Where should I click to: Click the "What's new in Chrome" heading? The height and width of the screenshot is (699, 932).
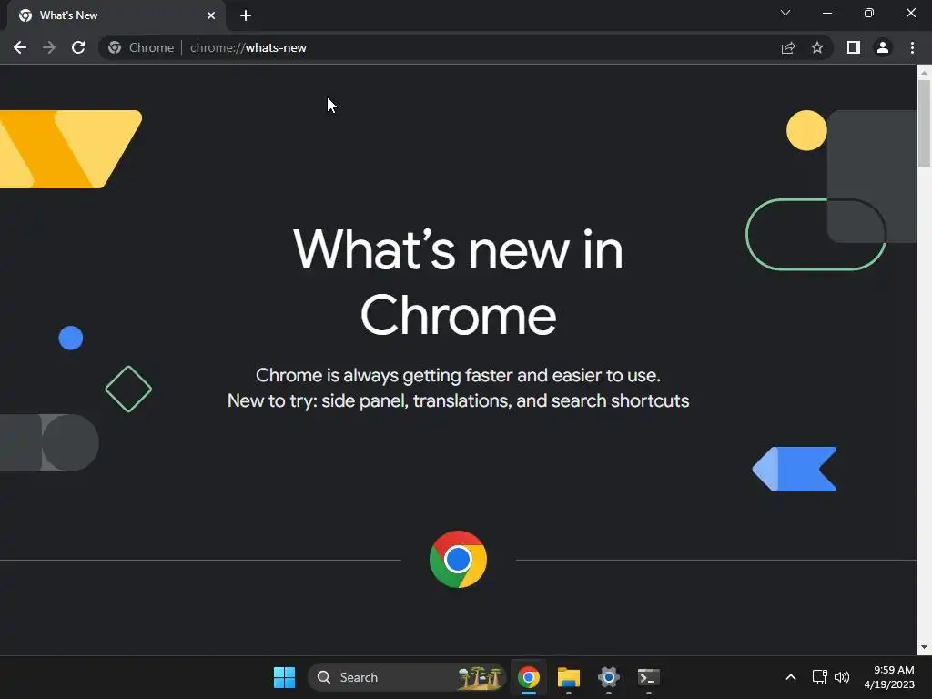coord(459,282)
